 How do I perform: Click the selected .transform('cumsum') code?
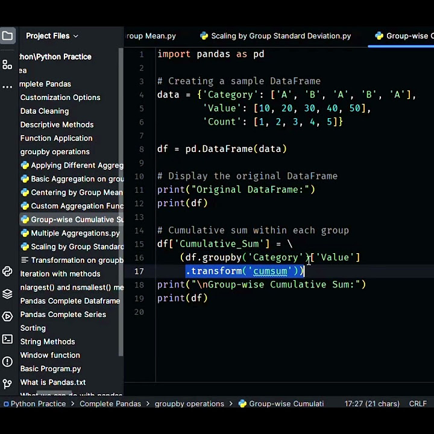coord(245,271)
